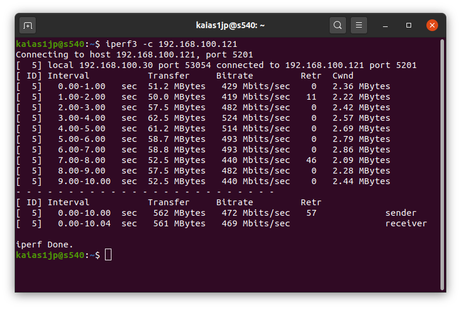Click the 429 Mbits/sec bitrate value
This screenshot has width=461, height=309.
coord(256,86)
